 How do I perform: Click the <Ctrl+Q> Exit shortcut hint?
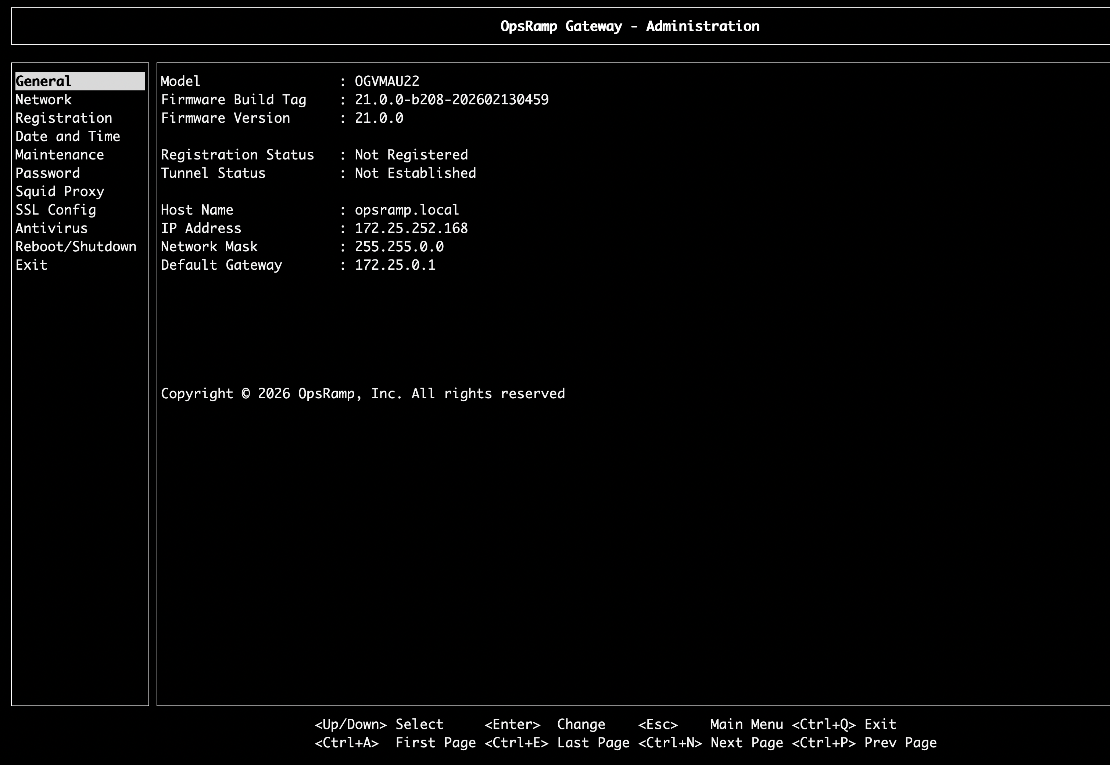tap(844, 724)
